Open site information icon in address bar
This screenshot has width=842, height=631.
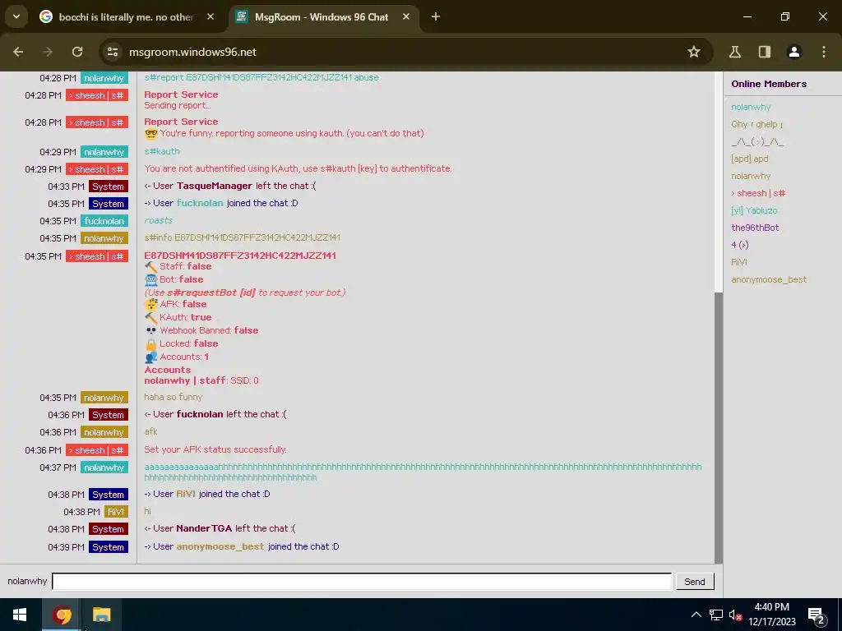(113, 52)
